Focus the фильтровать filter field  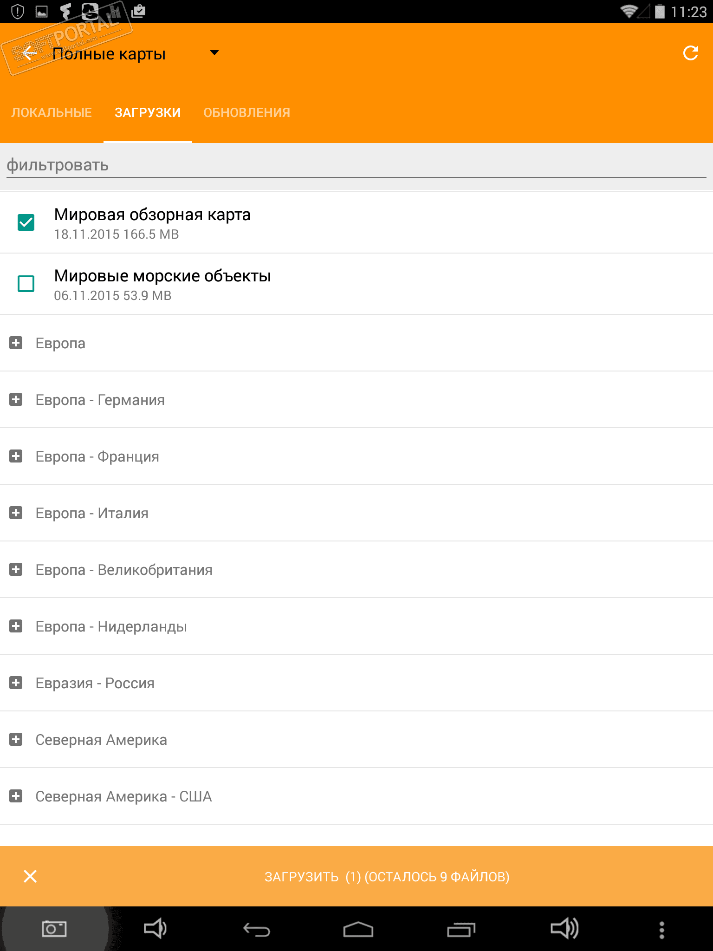pyautogui.click(x=356, y=165)
